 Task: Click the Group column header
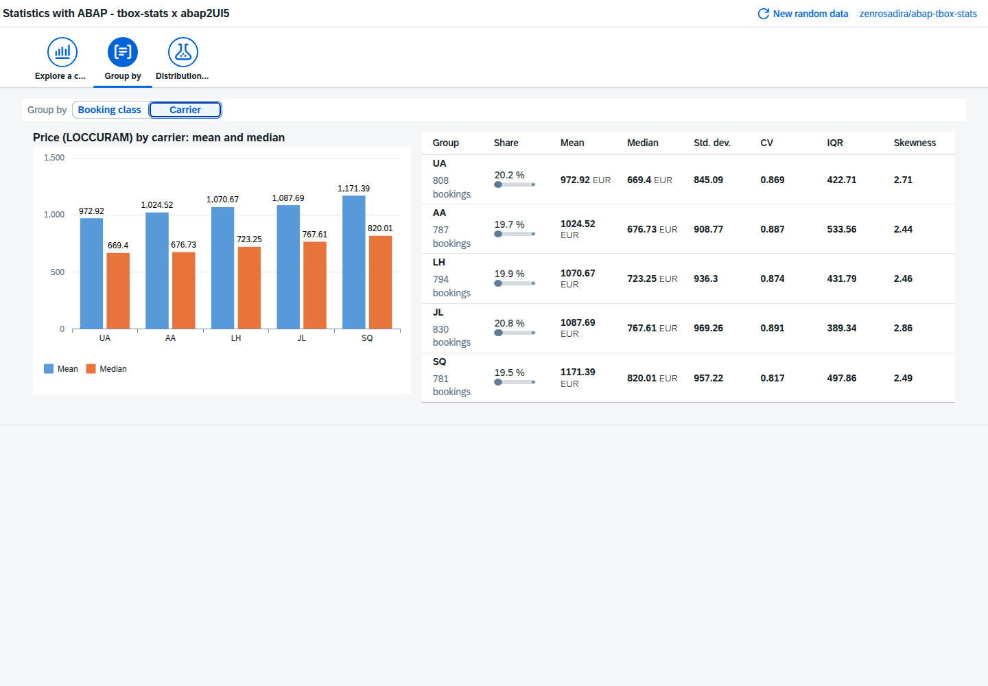pyautogui.click(x=446, y=143)
